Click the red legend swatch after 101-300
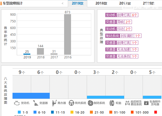The width and height of the screenshot is (162, 116). click(156, 112)
